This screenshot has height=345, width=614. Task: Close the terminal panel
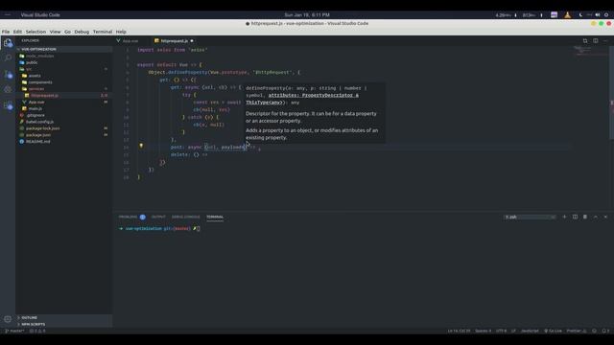605,217
